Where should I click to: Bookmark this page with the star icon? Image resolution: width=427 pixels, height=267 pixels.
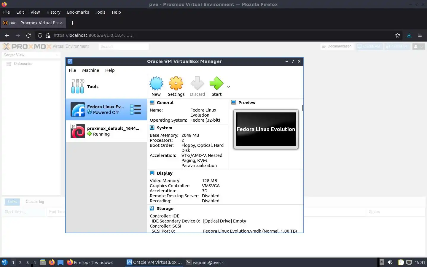(x=398, y=35)
